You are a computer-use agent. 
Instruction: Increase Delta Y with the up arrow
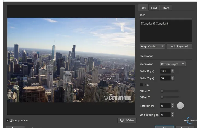tap(172, 77)
